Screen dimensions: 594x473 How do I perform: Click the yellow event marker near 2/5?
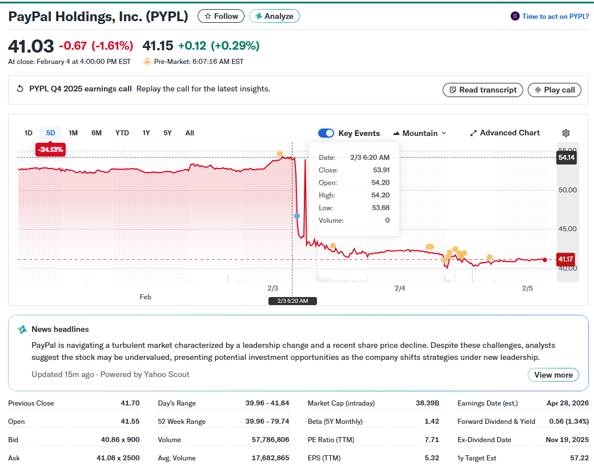pyautogui.click(x=489, y=257)
